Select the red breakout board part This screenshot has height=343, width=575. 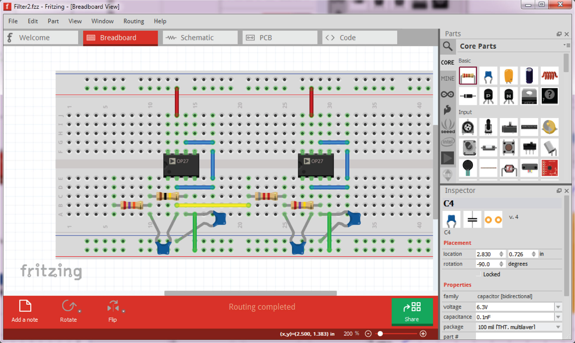pyautogui.click(x=550, y=168)
